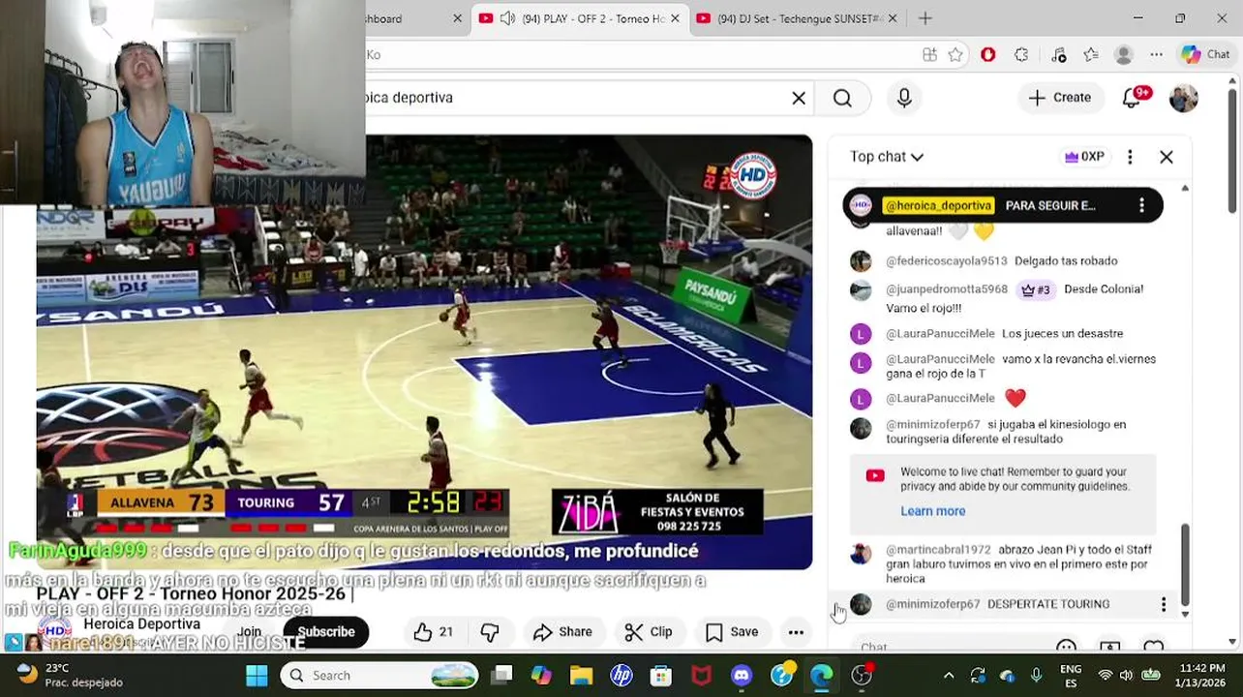Open live chat options menu
1243x697 pixels.
tap(1130, 157)
